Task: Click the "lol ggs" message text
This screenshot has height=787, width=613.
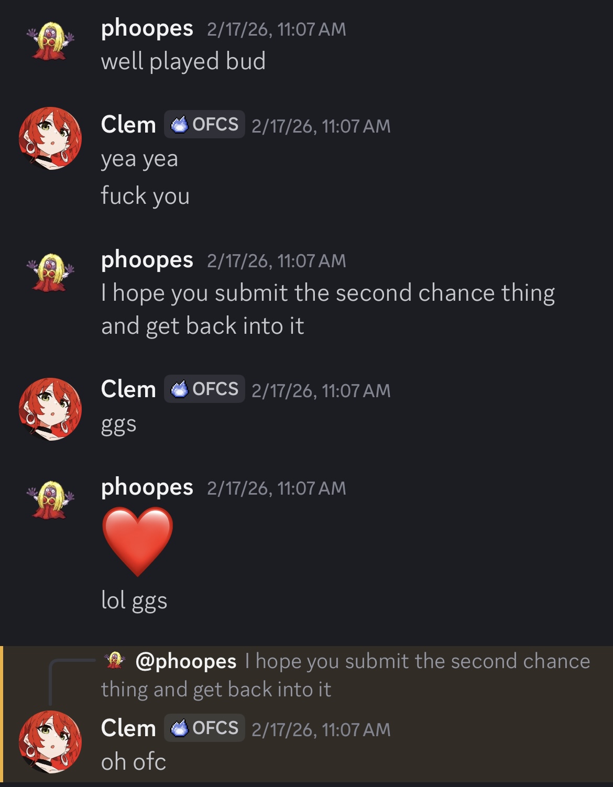Action: tap(134, 600)
